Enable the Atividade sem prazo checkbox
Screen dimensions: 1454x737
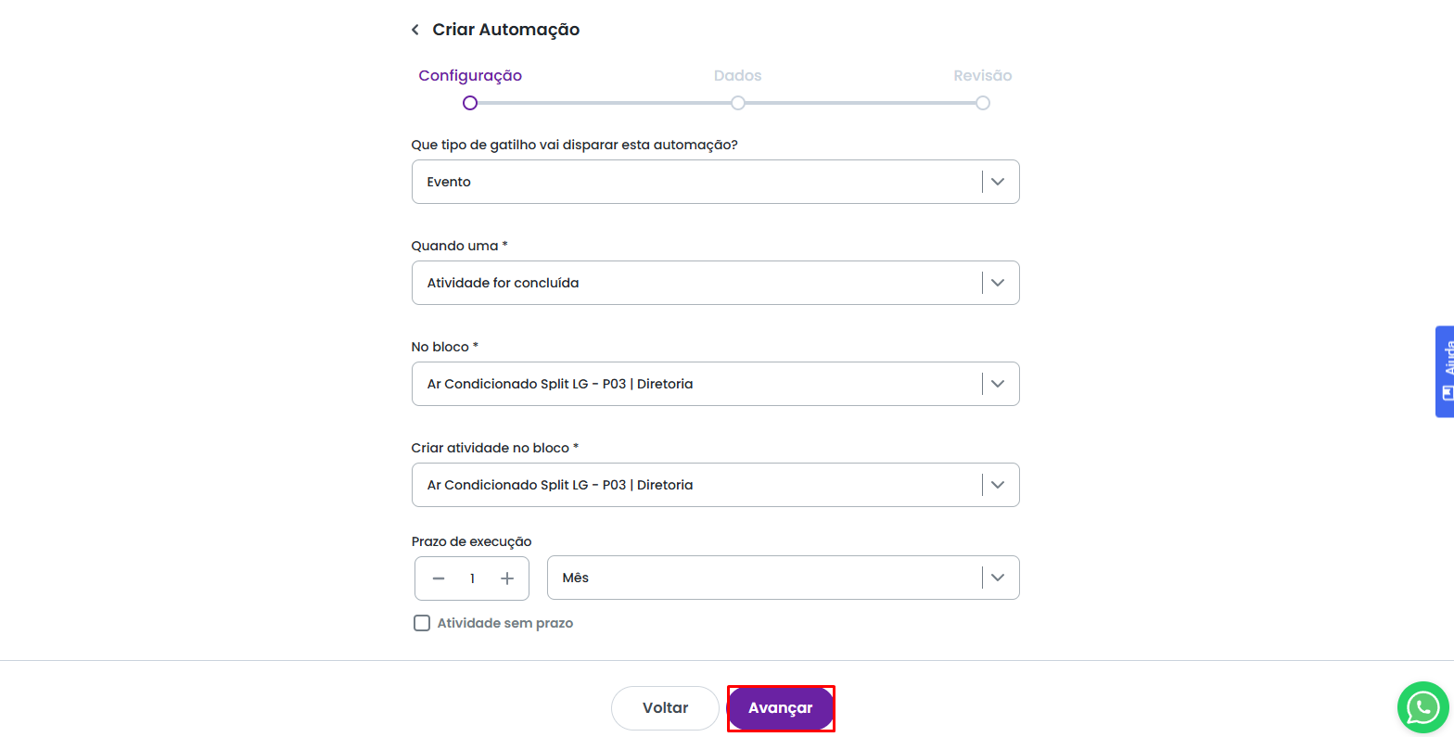click(x=422, y=623)
